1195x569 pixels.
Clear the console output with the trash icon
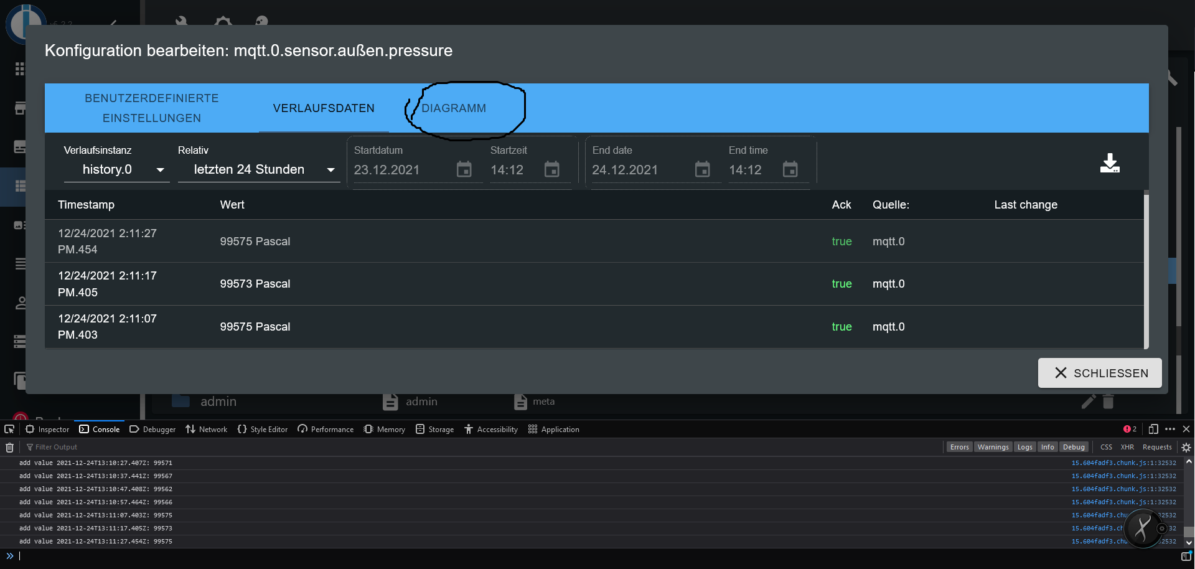[x=9, y=447]
